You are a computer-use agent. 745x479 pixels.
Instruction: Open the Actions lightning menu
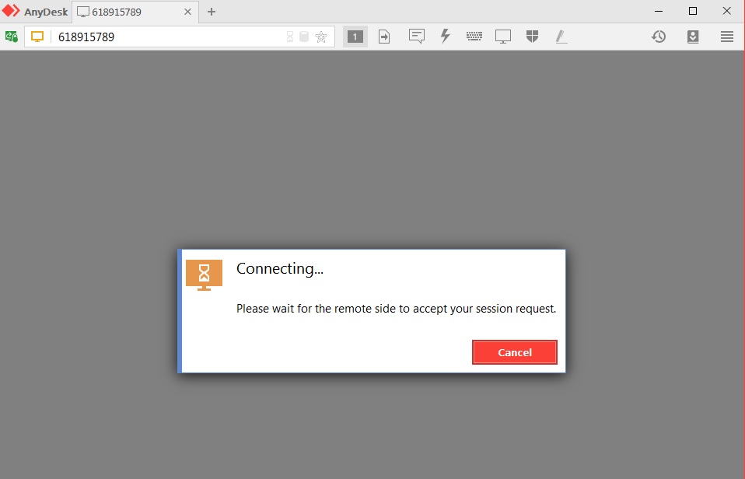pos(446,36)
